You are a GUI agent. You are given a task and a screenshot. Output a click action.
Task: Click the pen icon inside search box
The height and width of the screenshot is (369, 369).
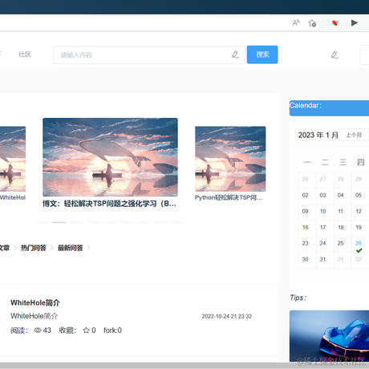[235, 55]
